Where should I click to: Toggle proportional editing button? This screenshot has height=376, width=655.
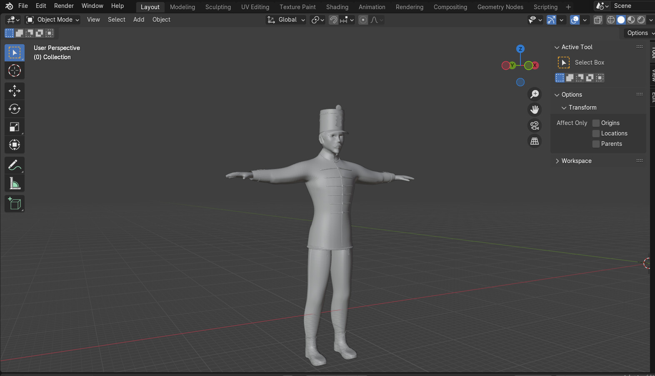(x=363, y=20)
